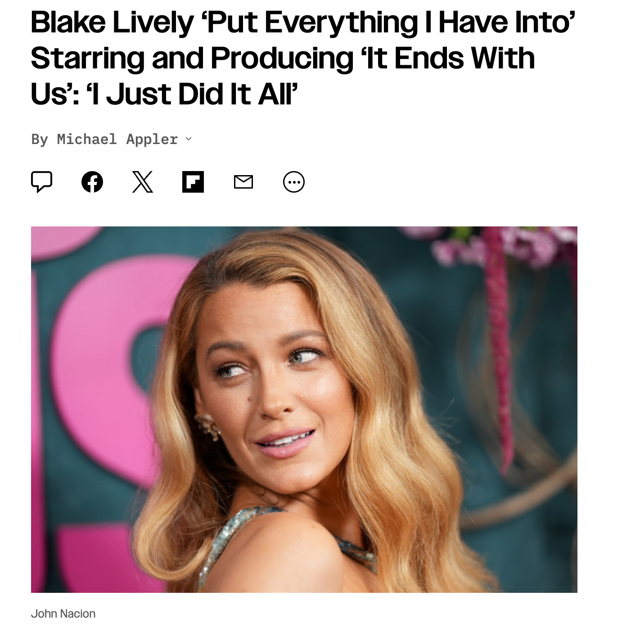Open the Blake Lively featured photo

[304, 410]
